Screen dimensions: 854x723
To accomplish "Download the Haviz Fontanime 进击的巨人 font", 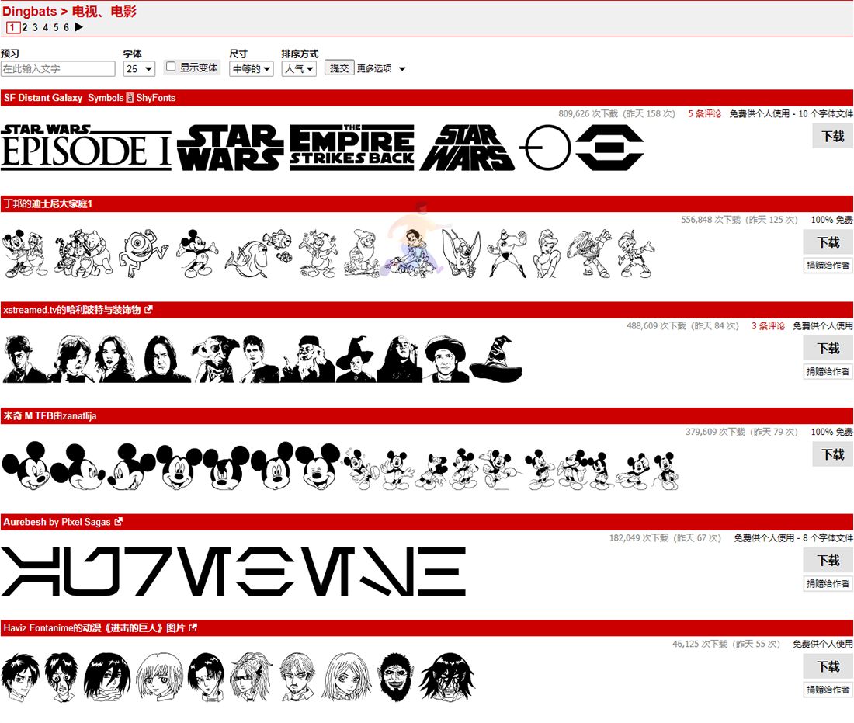I will click(828, 666).
